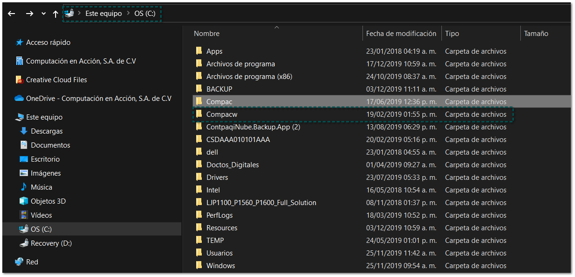Select the Doctos_Digitales folder
This screenshot has width=575, height=277.
pos(233,165)
